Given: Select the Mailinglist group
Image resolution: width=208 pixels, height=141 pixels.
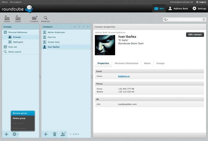Looking at the screenshot, I should tap(19, 42).
